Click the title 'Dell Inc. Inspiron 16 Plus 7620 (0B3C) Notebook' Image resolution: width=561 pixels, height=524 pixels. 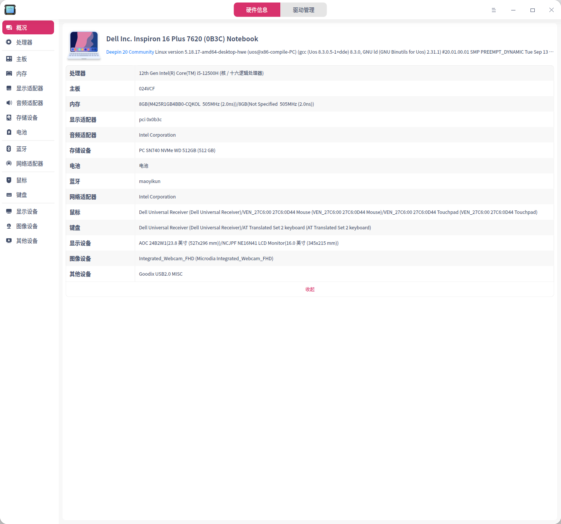(182, 39)
